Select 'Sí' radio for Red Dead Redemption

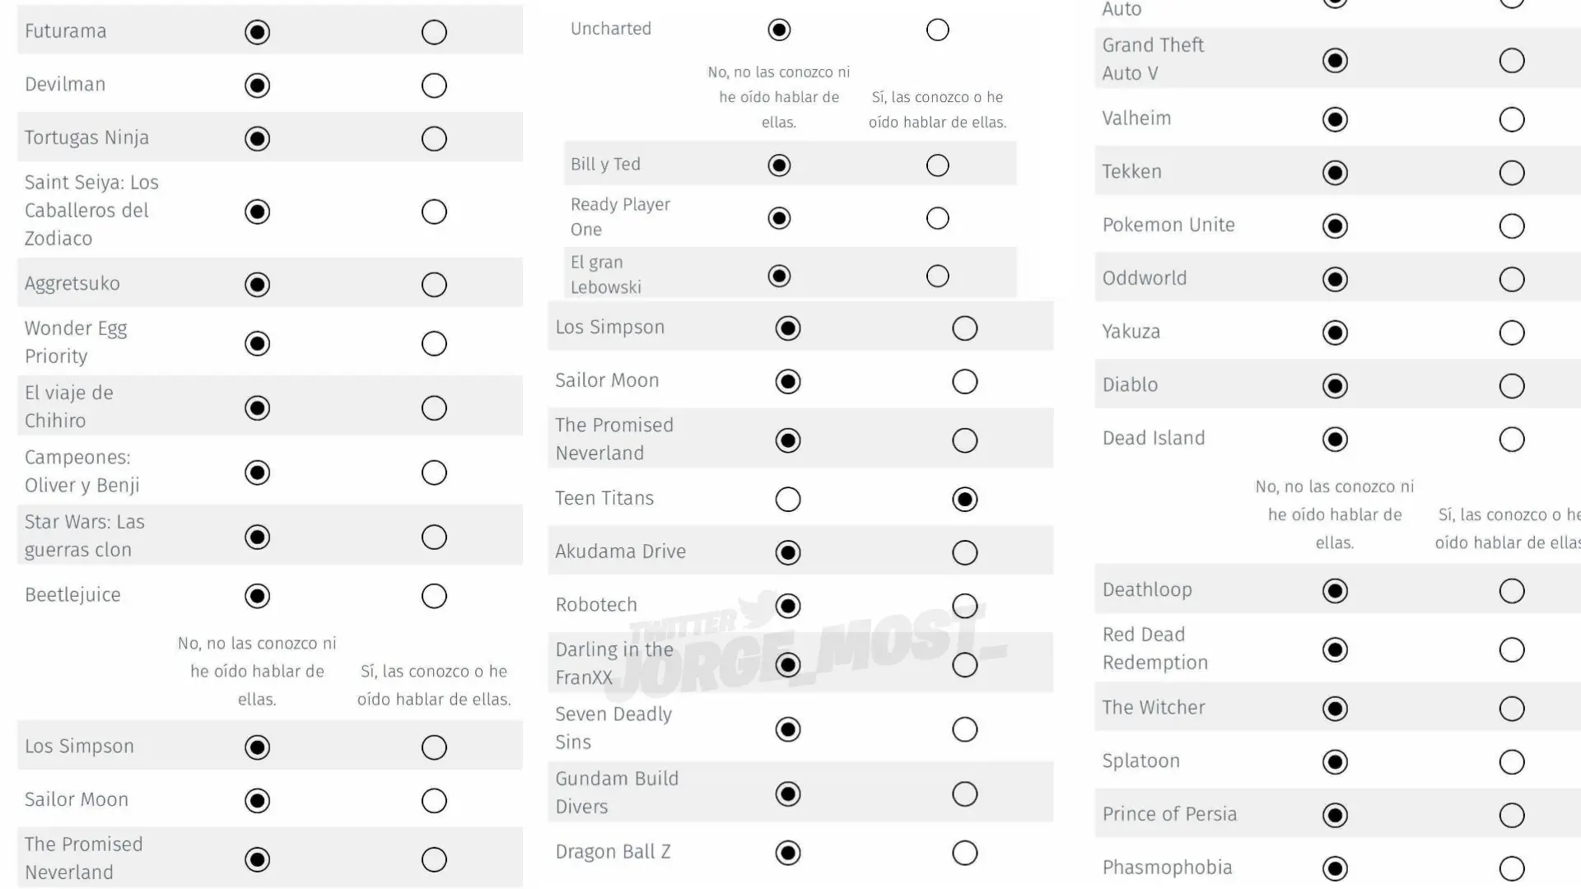1512,650
